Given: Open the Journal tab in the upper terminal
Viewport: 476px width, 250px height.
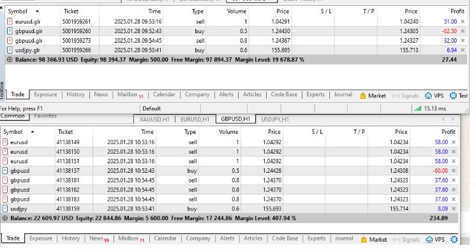Looking at the screenshot, I should coord(343,94).
